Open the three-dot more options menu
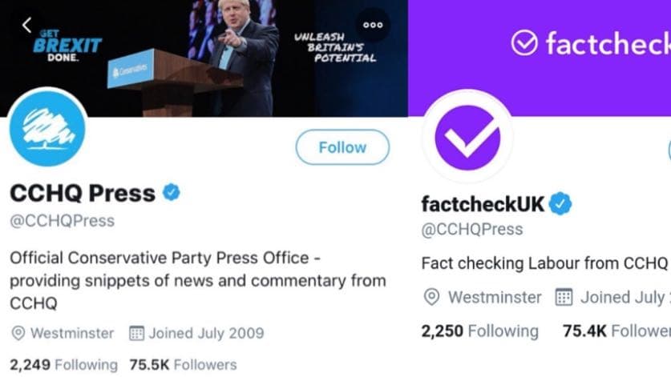671x377 pixels. click(x=373, y=25)
